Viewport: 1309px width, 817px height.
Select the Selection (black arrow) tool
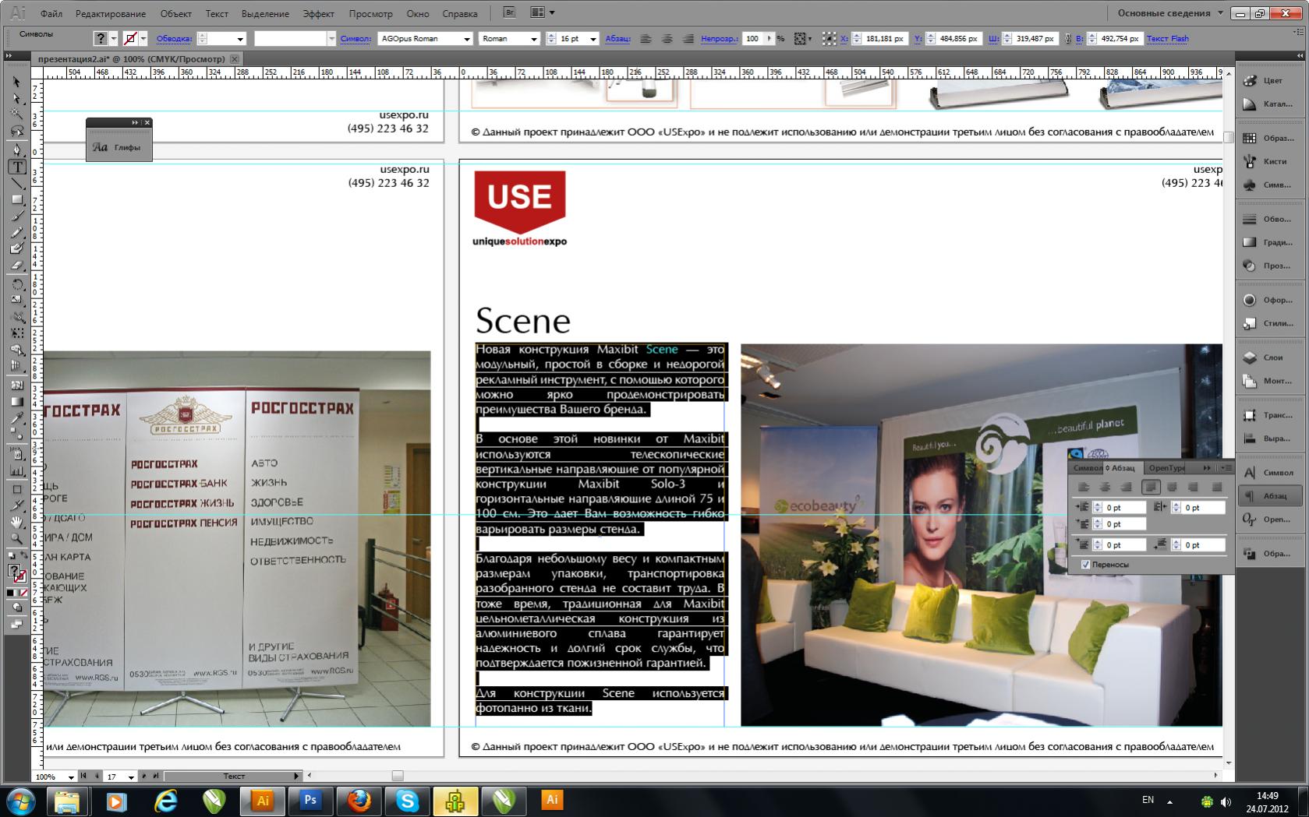click(16, 82)
